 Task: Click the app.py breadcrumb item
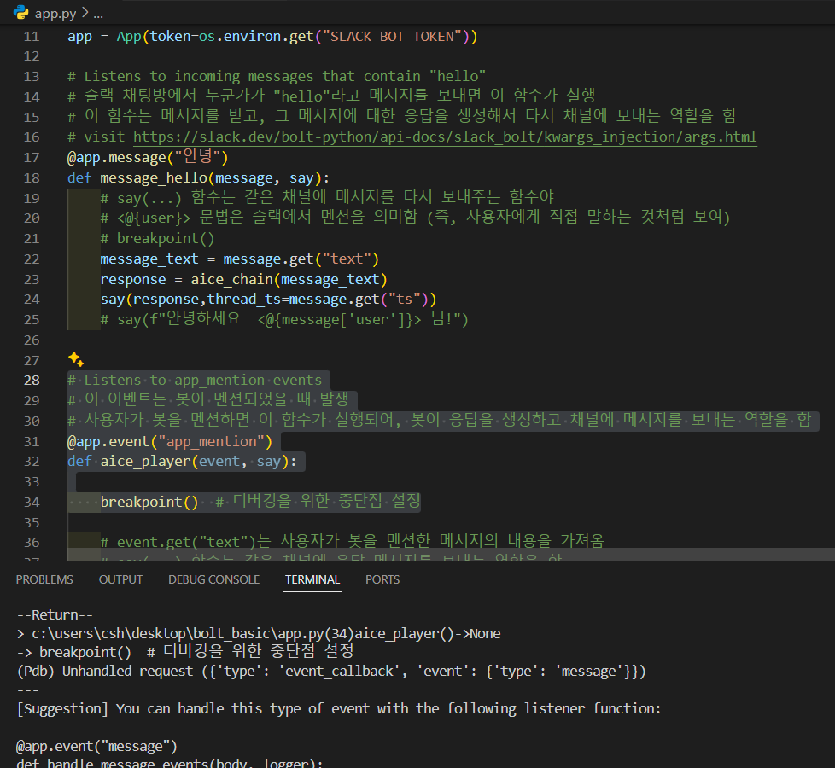click(x=55, y=14)
